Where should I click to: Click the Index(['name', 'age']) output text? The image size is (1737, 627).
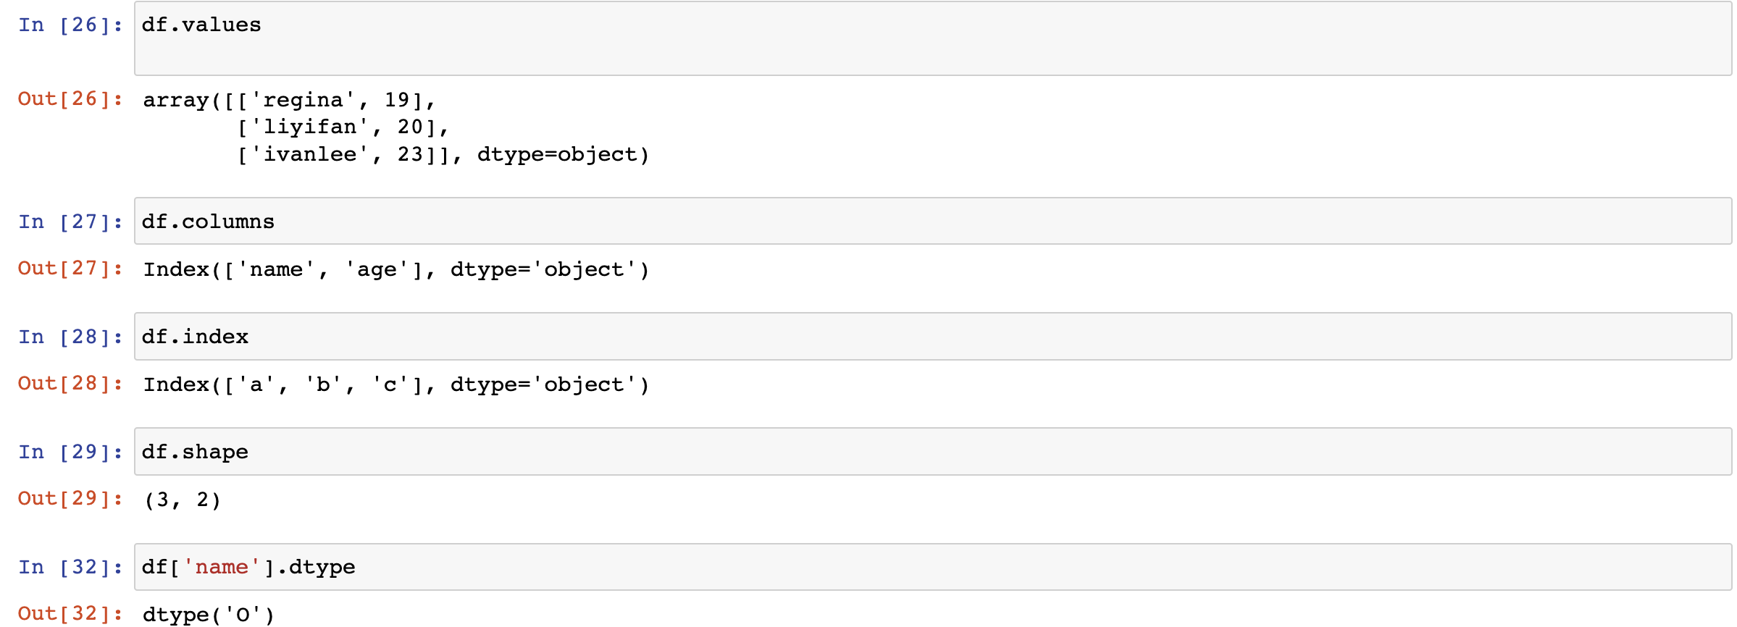click(x=396, y=269)
